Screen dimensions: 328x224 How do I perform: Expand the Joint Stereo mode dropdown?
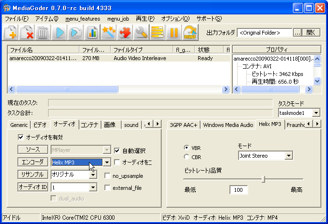pos(289,156)
